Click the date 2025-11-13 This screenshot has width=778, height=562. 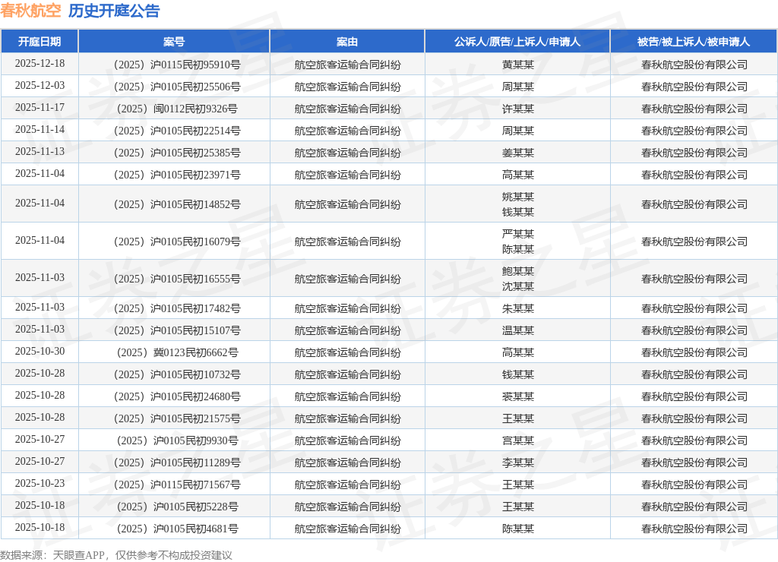click(40, 151)
